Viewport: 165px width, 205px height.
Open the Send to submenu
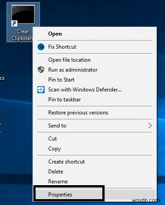pyautogui.click(x=95, y=126)
